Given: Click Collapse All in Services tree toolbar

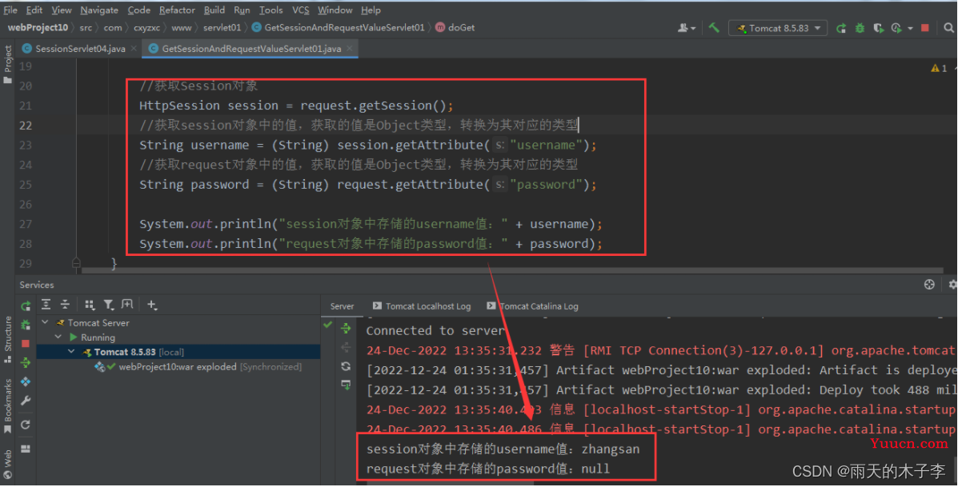Looking at the screenshot, I should click(x=65, y=305).
